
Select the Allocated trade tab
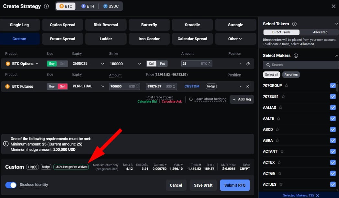click(320, 32)
